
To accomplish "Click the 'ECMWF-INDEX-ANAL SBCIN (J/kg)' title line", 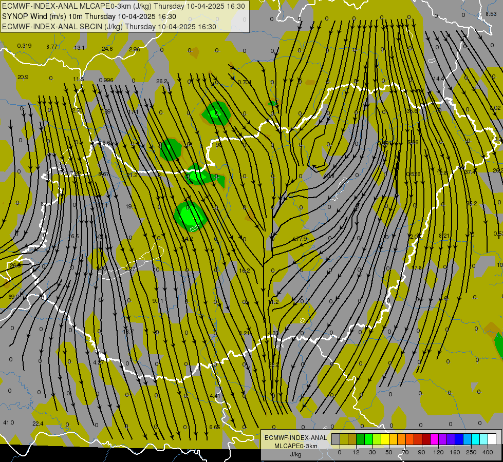I will click(63, 27).
